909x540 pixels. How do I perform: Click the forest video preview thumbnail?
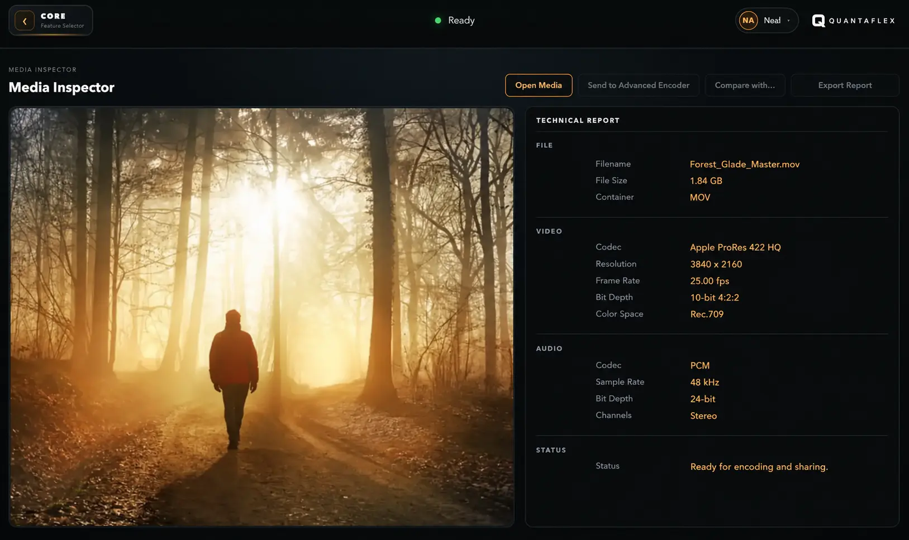point(261,317)
